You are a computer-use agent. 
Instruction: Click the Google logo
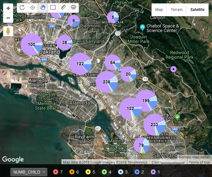(13, 160)
